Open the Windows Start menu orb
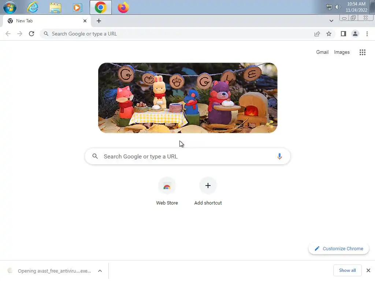375x281 pixels. pos(10,7)
